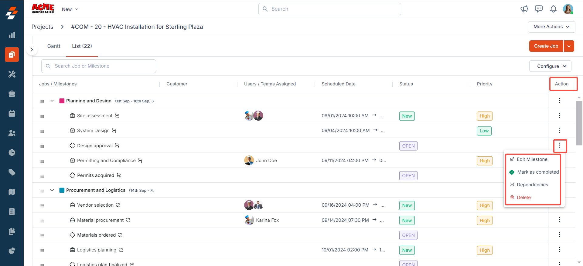This screenshot has width=583, height=266.
Task: Choose Delete from the milestone menu
Action: tap(523, 198)
